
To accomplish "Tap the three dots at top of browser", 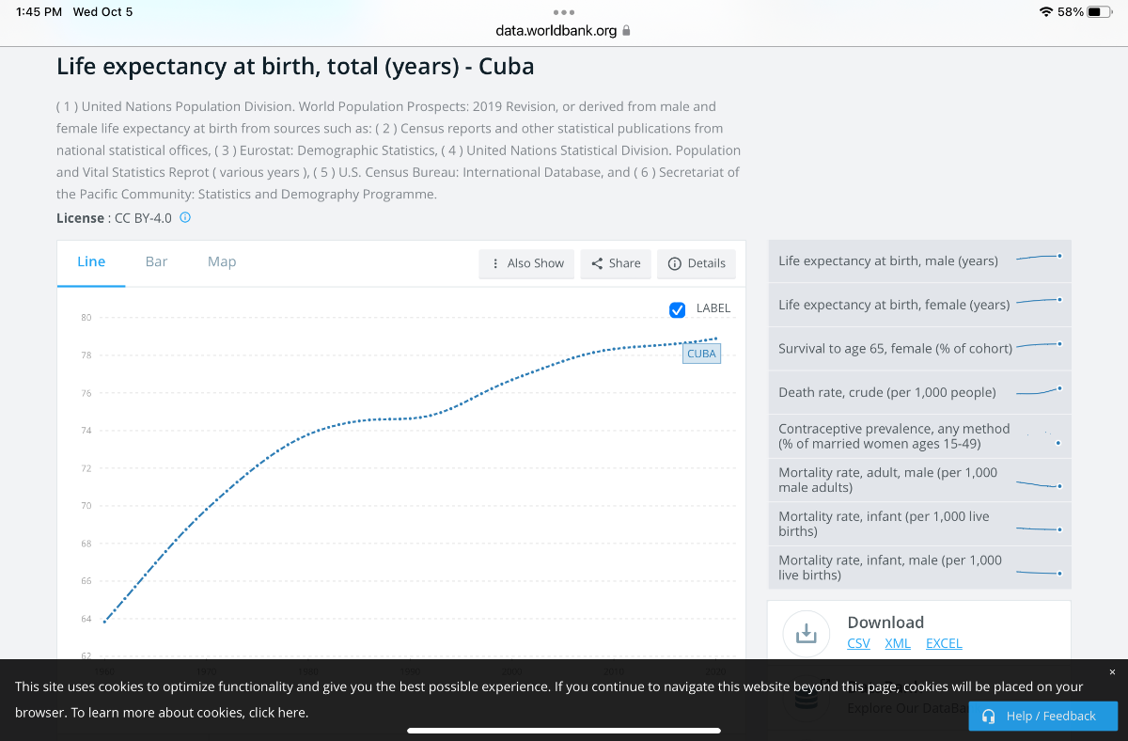I will click(564, 12).
